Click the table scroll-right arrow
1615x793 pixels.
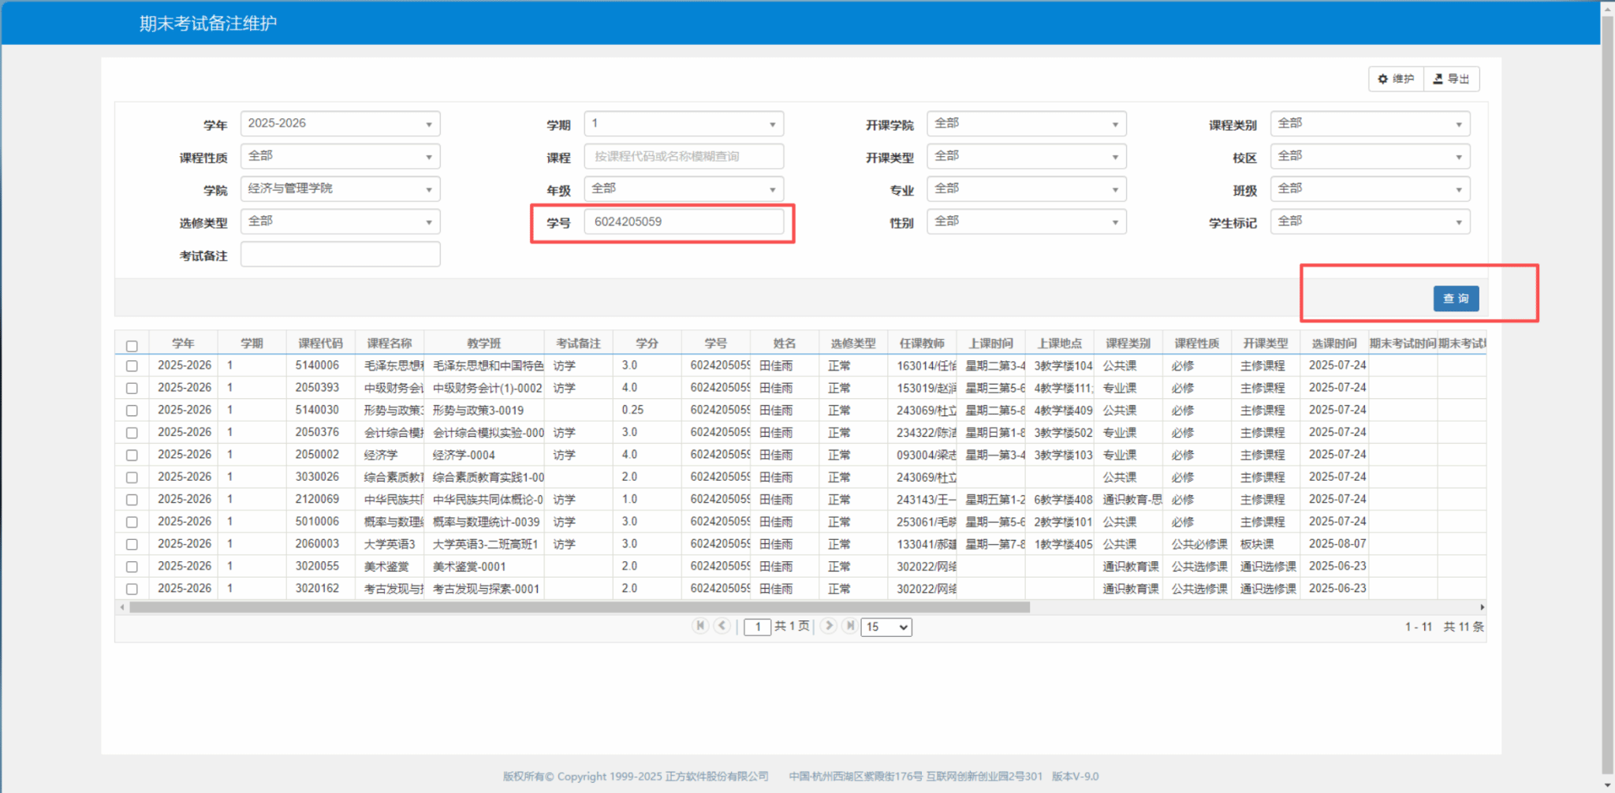coord(1482,607)
